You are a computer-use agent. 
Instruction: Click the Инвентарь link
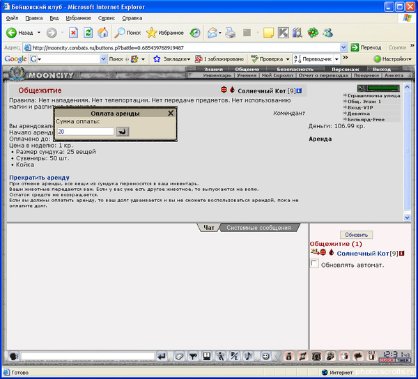[x=217, y=75]
